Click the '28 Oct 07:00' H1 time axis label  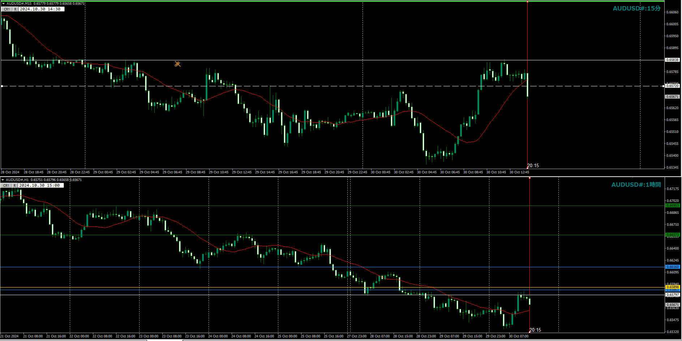[380, 336]
